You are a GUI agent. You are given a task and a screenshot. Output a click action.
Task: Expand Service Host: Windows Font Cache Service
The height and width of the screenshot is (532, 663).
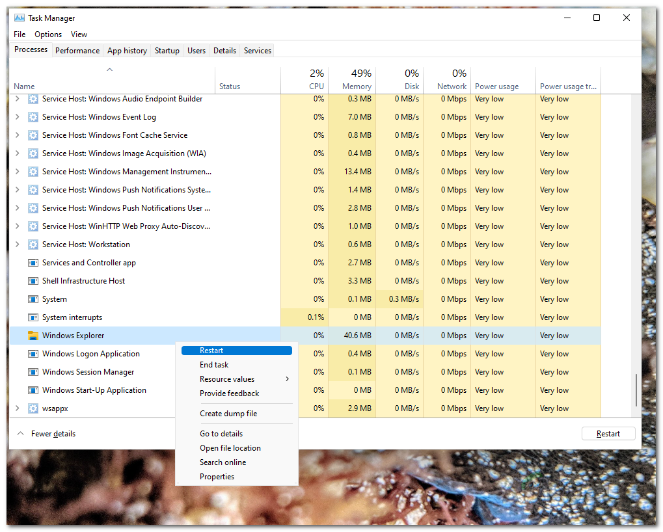click(18, 135)
